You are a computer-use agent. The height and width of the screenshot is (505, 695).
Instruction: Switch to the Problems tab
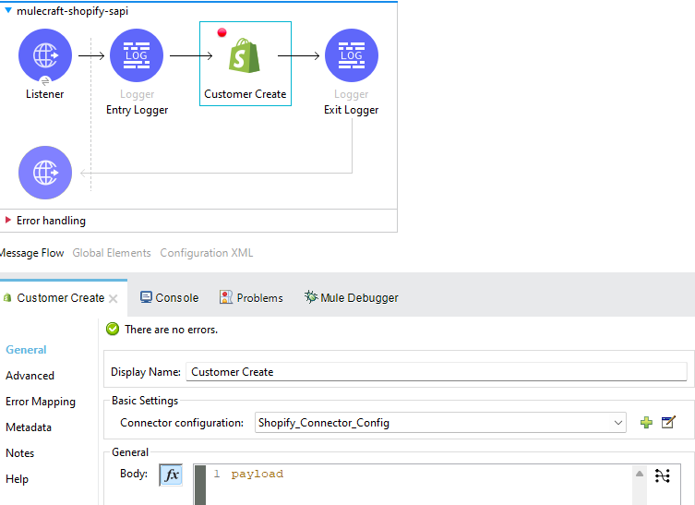(251, 297)
